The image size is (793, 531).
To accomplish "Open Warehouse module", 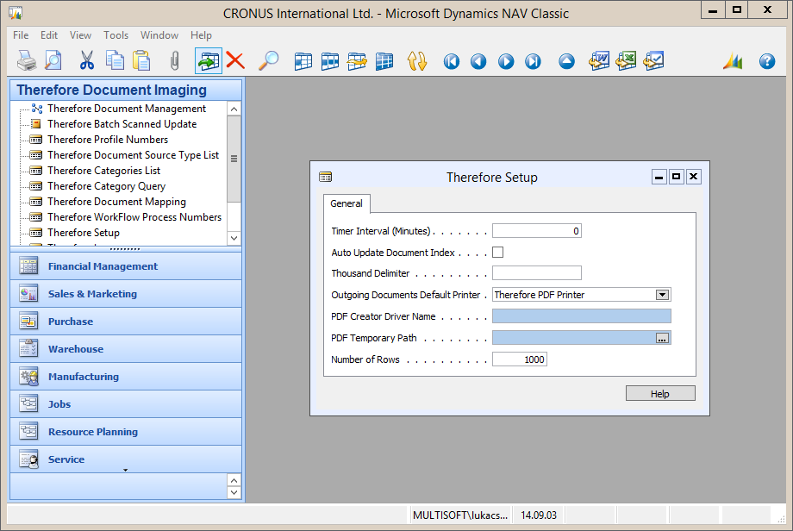I will [x=126, y=349].
